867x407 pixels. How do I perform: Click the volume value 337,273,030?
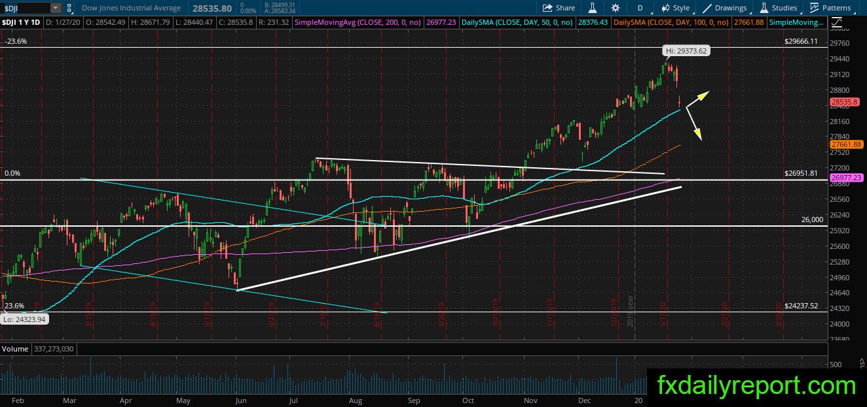pos(54,349)
